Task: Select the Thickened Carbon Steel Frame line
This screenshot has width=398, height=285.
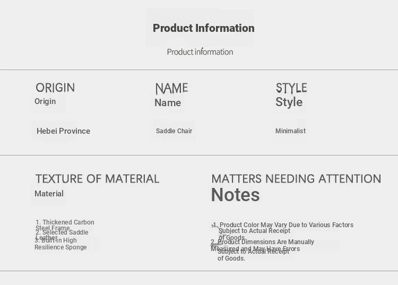Action: tap(65, 225)
